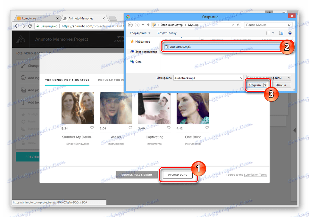Open view options dropdown arrow
The width and height of the screenshot is (309, 217).
pyautogui.click(x=273, y=33)
